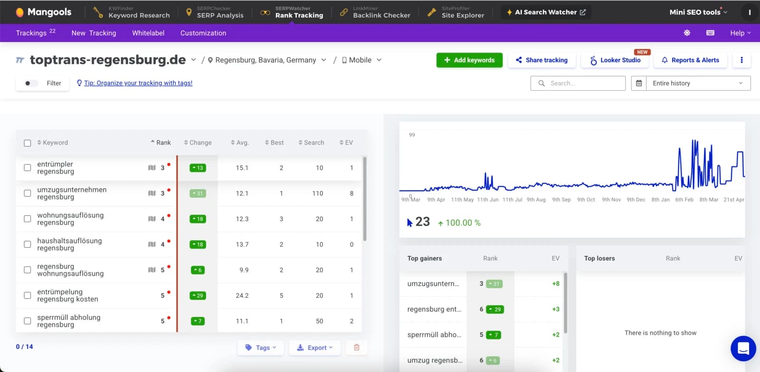760x372 pixels.
Task: Expand the toptrans-regensburg.de domain dropdown
Action: (193, 60)
